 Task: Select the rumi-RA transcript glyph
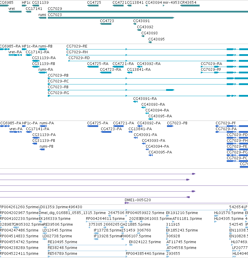[x=43, y=73]
